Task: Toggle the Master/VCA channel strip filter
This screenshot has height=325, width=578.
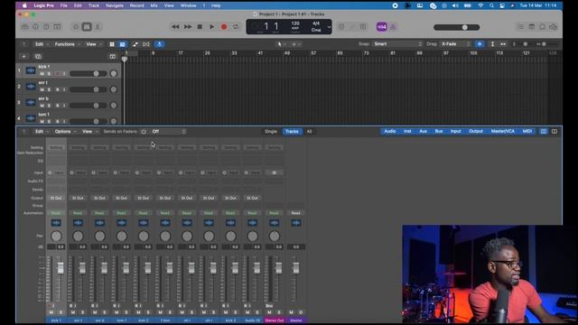Action: 503,131
